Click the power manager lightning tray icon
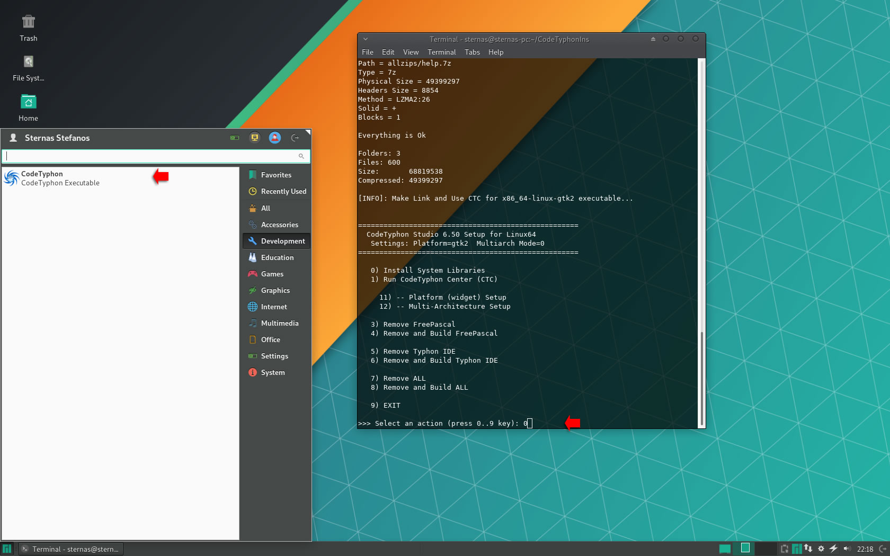The height and width of the screenshot is (556, 890). point(833,549)
